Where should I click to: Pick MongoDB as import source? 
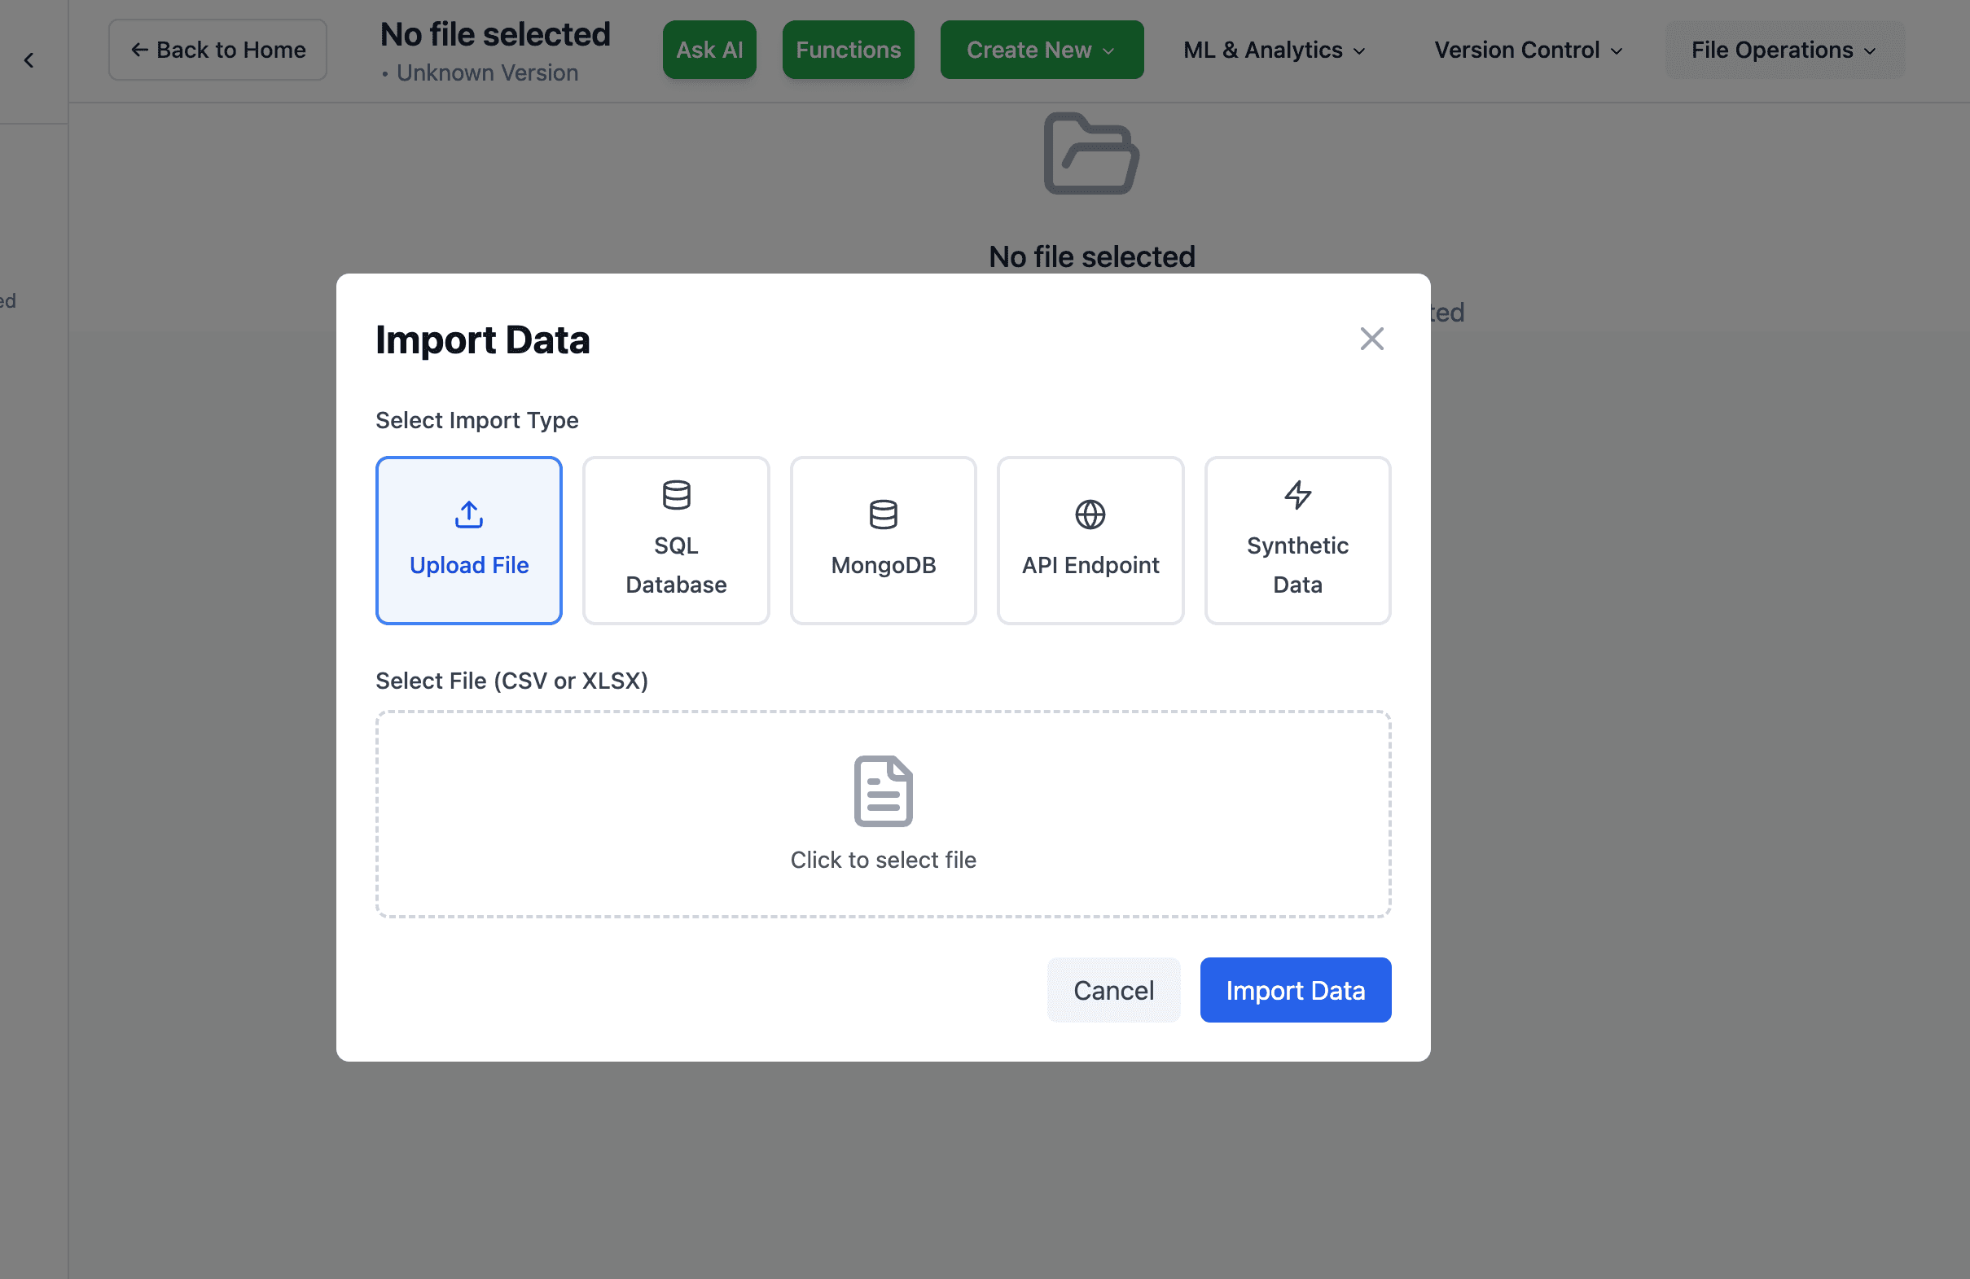882,541
